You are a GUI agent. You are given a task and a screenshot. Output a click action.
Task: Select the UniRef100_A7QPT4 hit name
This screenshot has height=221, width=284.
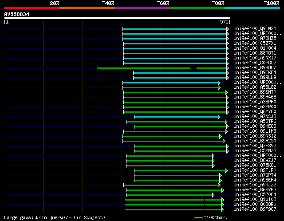point(255,175)
